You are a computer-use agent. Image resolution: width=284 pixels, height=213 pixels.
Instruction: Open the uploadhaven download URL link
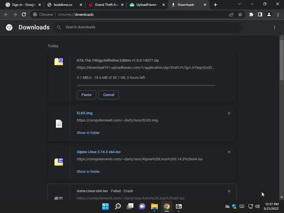click(x=145, y=68)
